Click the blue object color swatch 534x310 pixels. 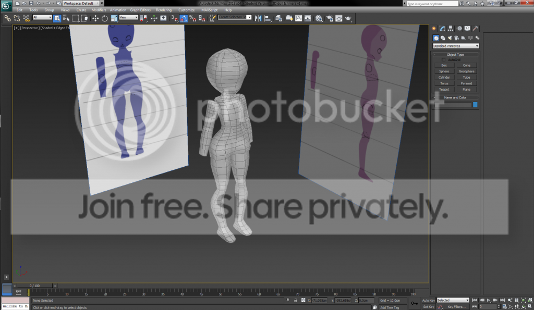point(475,105)
